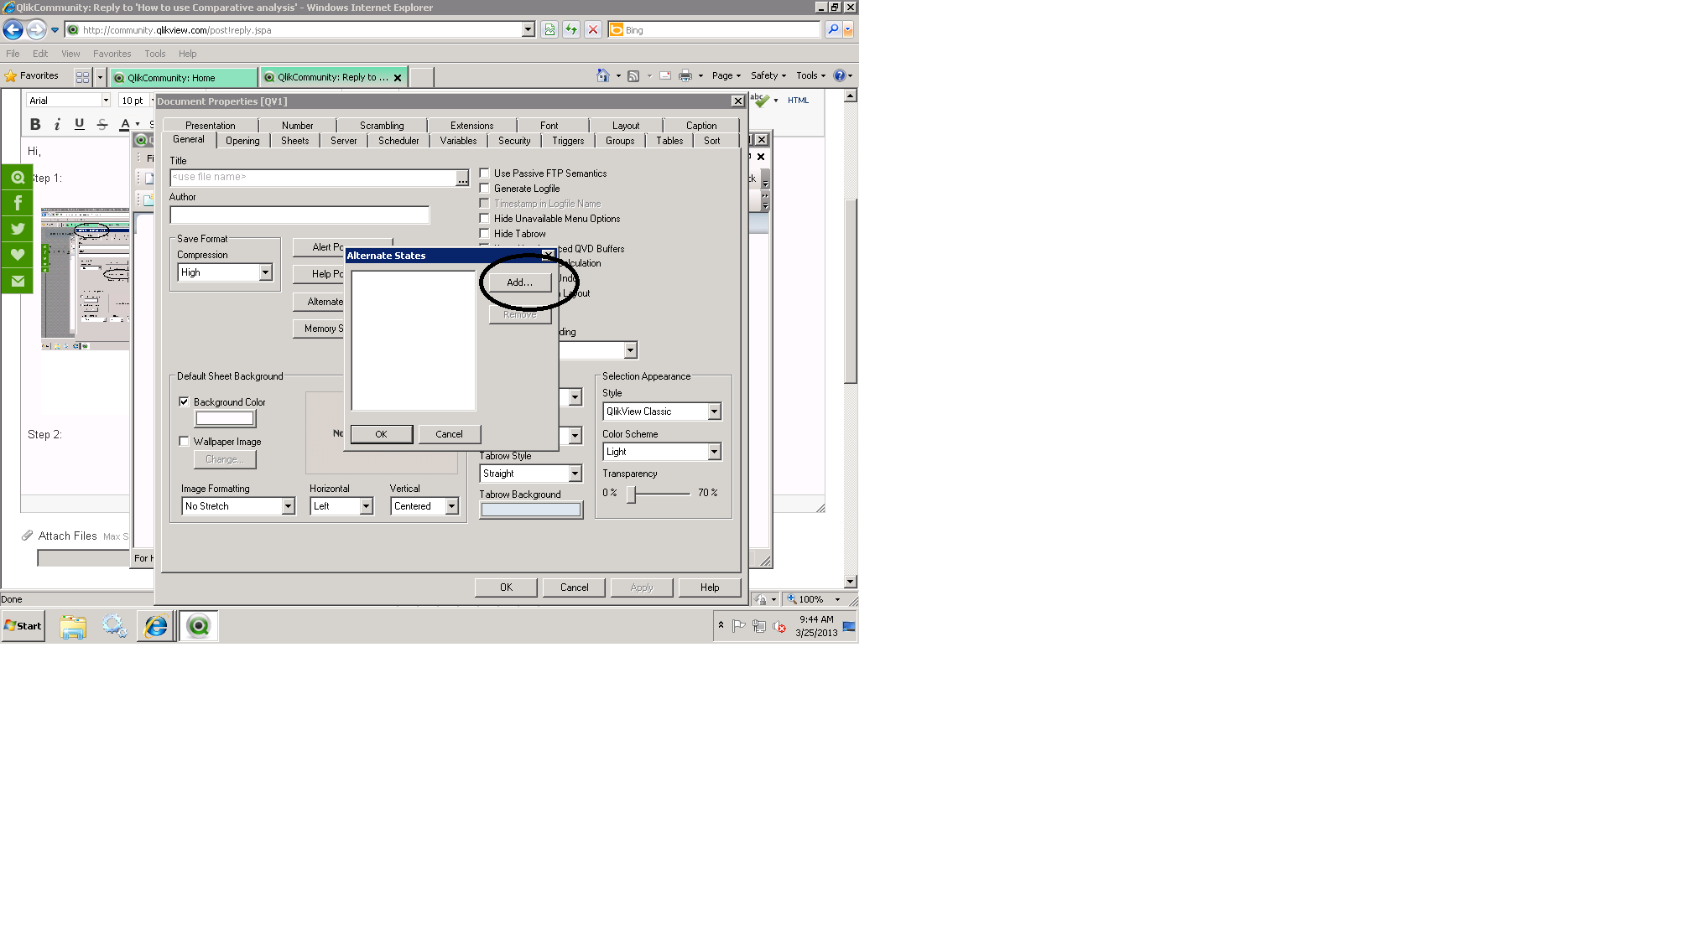Uncheck the Background Color checkbox
The height and width of the screenshot is (937, 1708).
point(184,402)
